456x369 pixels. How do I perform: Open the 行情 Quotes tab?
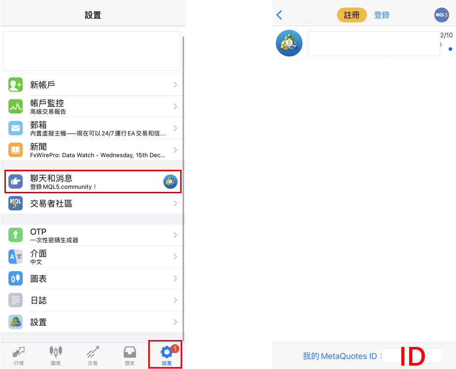[19, 356]
